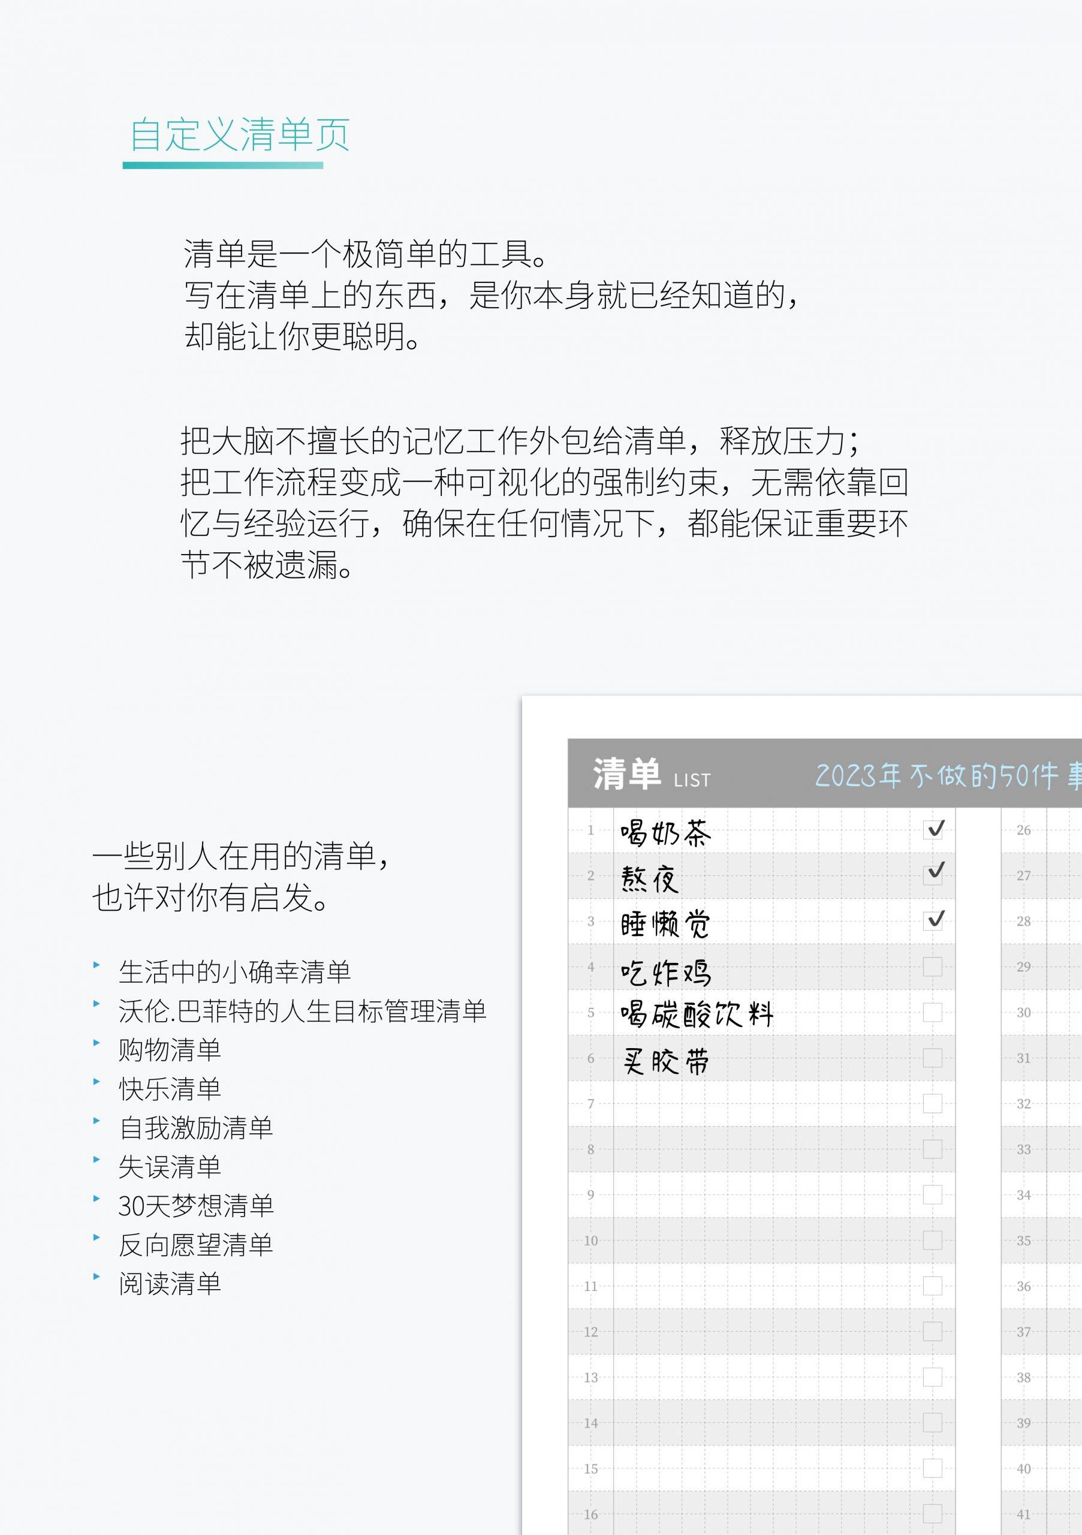Tick the empty checkbox in row 7
This screenshot has width=1082, height=1535.
point(932,1104)
